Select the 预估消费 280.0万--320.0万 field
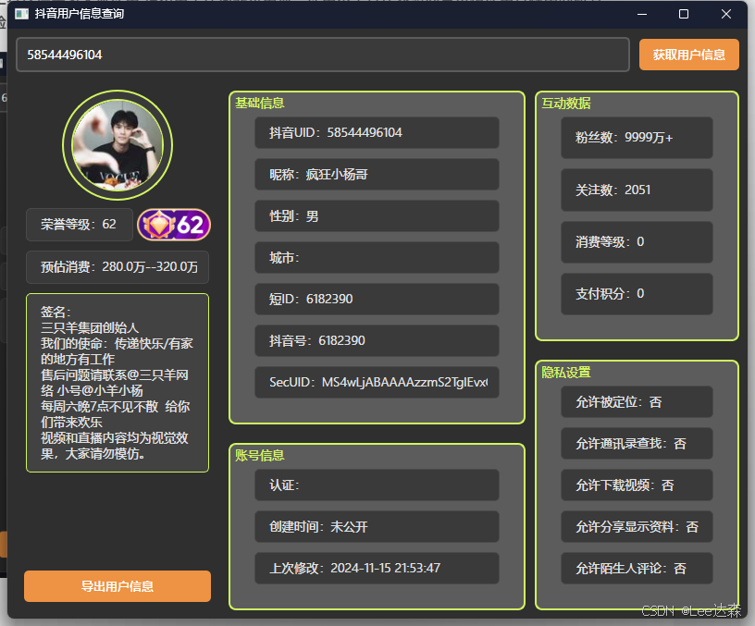Viewport: 755px width, 626px height. (x=118, y=267)
